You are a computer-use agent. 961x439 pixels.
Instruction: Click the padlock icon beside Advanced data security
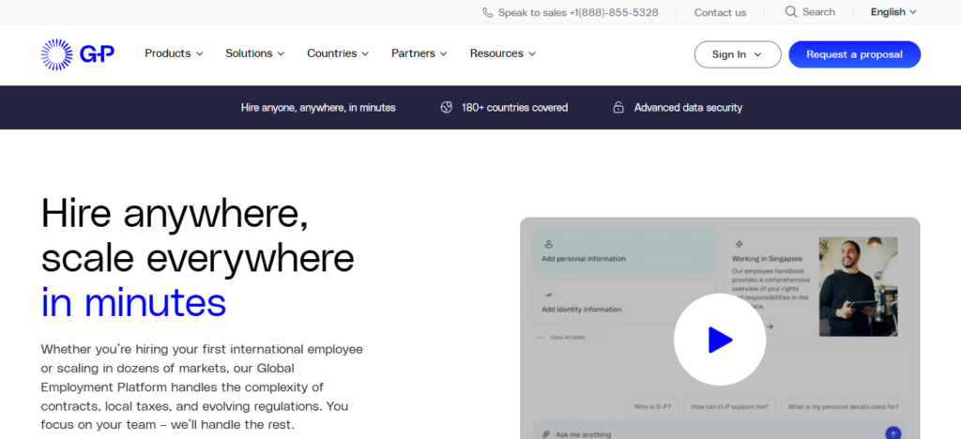pos(618,107)
